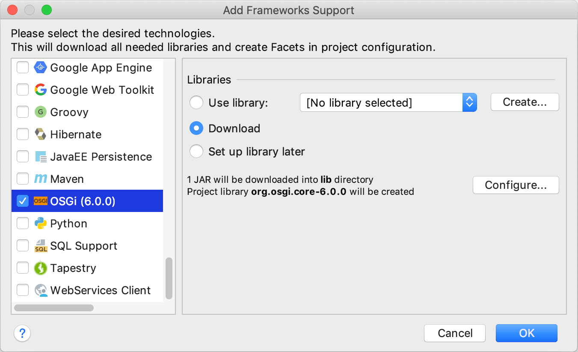This screenshot has height=352, width=578.
Task: Tick the WebServices Client checkbox
Action: 23,290
